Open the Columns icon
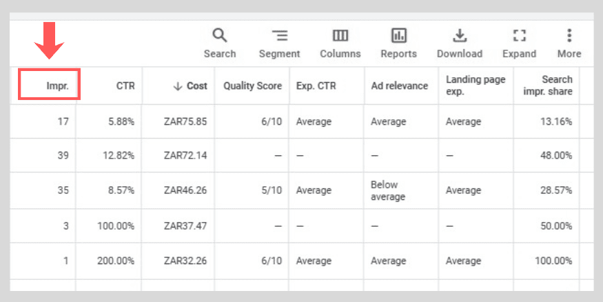Image resolution: width=603 pixels, height=302 pixels. pos(340,36)
